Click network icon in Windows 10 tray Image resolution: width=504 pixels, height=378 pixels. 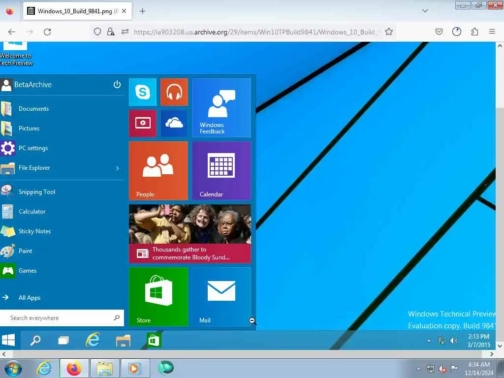[x=442, y=341]
